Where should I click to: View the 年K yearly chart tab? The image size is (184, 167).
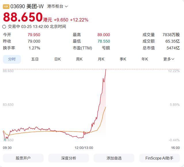pyautogui.click(x=145, y=59)
